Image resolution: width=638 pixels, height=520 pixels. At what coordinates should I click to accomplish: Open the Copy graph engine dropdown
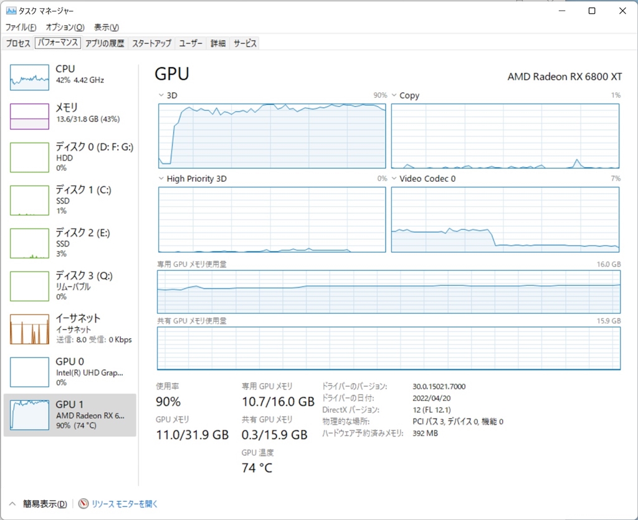point(394,95)
